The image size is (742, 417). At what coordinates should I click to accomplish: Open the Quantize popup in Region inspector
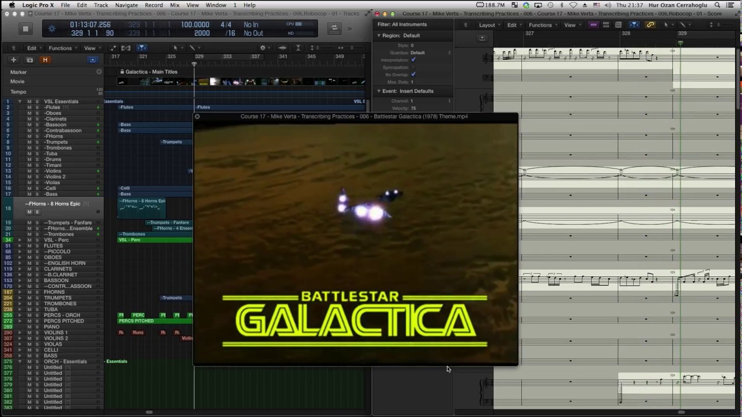pyautogui.click(x=430, y=53)
